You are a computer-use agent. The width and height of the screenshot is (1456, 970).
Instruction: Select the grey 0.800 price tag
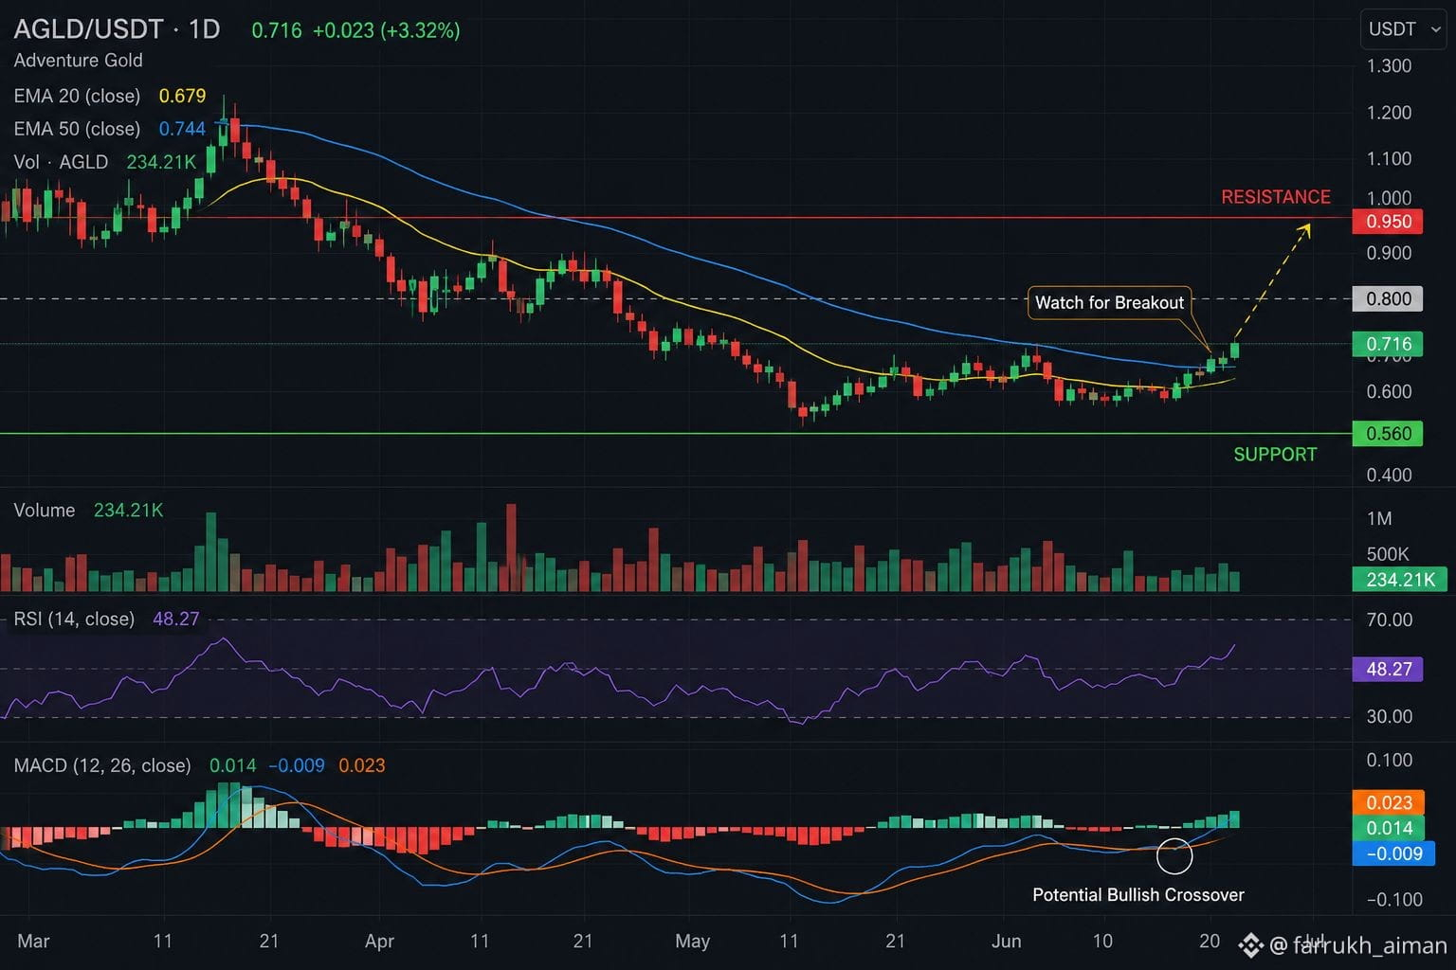tap(1388, 299)
